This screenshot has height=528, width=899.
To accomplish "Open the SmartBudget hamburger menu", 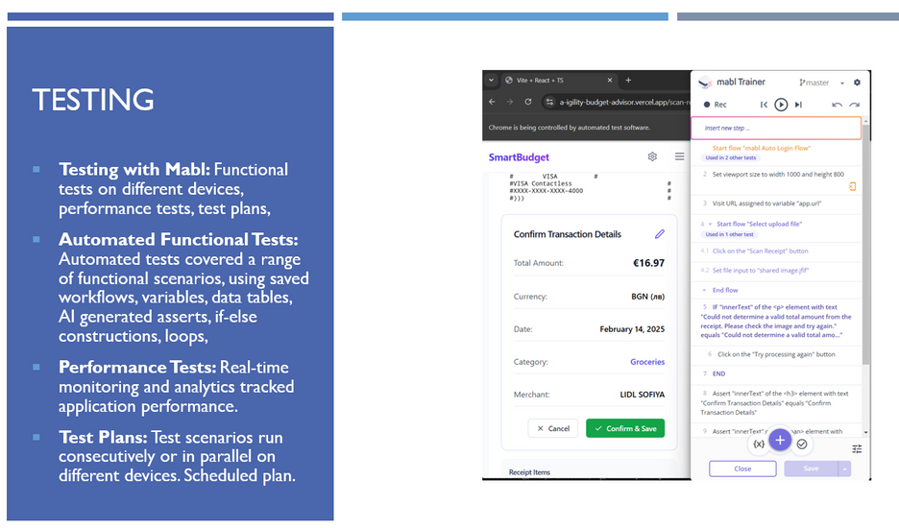I will [x=679, y=156].
